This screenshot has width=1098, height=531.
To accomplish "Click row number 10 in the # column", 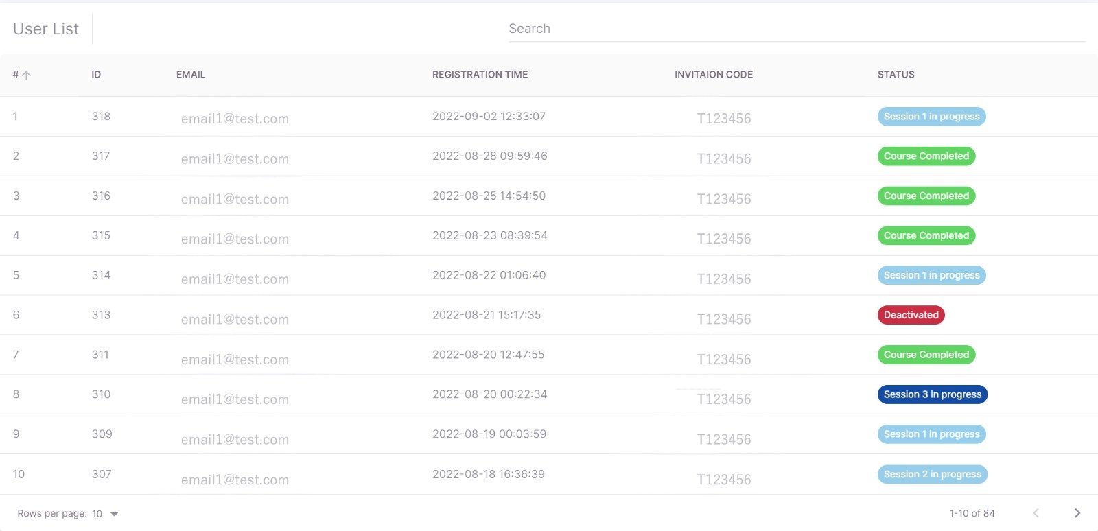I will pyautogui.click(x=19, y=474).
